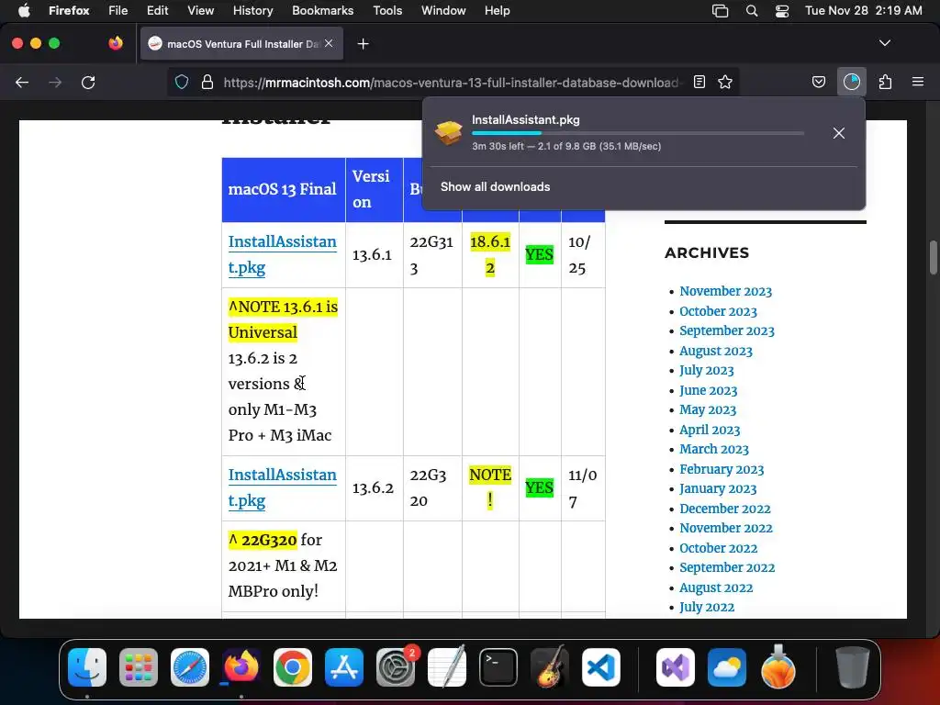This screenshot has height=705, width=940.
Task: Open the January 2023 archive
Action: point(718,488)
